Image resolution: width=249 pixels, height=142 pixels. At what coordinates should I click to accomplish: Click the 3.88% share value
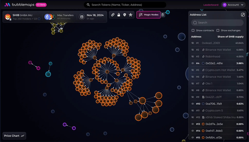coord(240,63)
